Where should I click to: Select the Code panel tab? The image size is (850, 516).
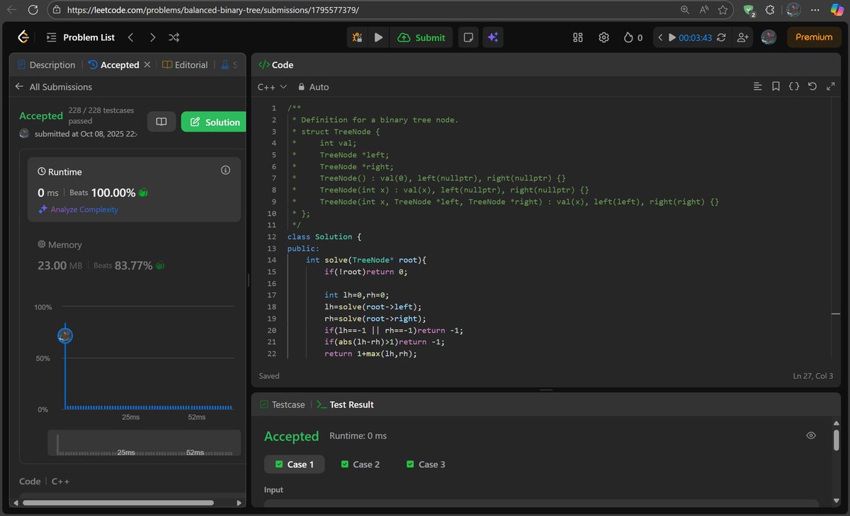pos(276,64)
